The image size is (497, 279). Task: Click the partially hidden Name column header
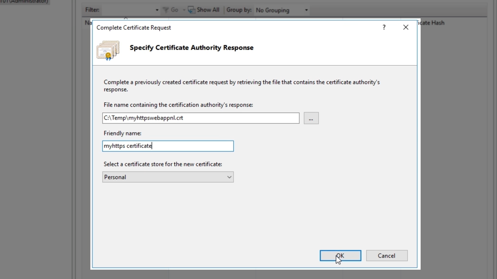click(x=88, y=23)
